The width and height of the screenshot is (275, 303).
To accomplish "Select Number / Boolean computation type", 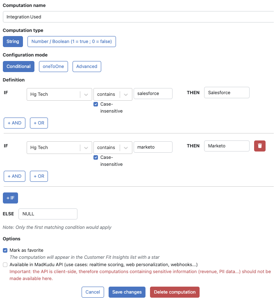I will coord(72,41).
